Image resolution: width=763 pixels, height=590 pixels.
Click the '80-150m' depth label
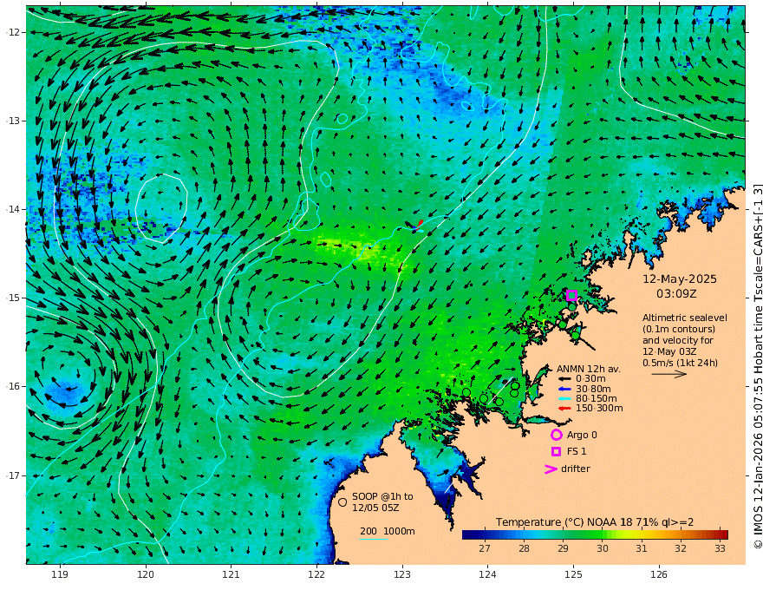point(597,399)
